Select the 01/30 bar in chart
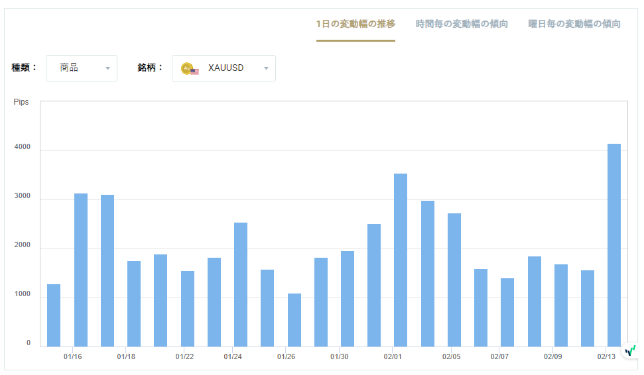644x375 pixels. pos(348,299)
